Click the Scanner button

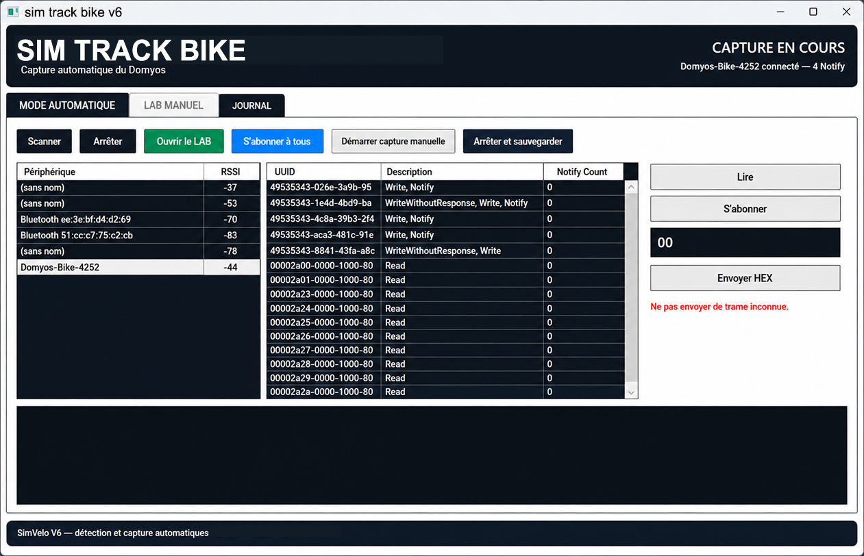tap(45, 141)
